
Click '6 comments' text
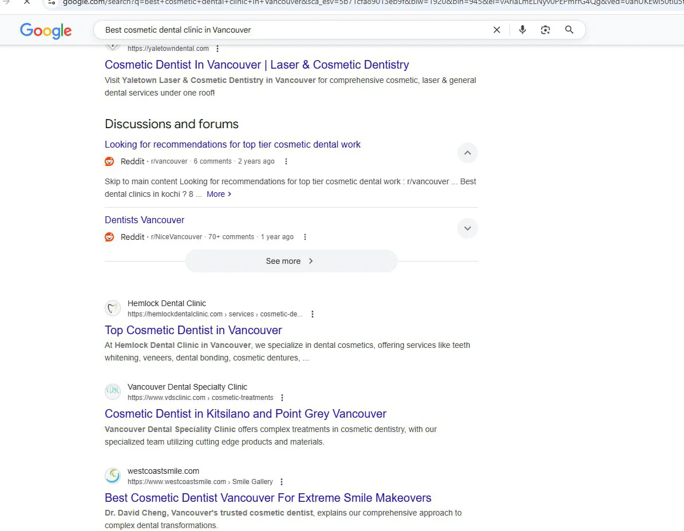(x=212, y=161)
